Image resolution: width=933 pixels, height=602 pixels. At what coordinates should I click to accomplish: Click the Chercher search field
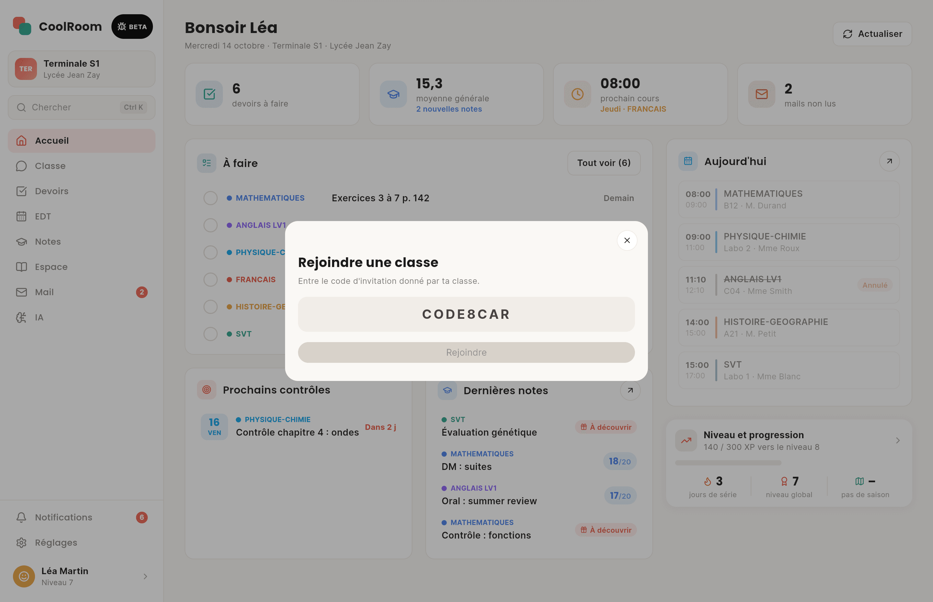[81, 107]
